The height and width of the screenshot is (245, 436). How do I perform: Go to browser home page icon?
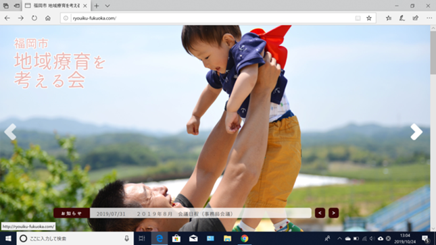click(x=48, y=18)
